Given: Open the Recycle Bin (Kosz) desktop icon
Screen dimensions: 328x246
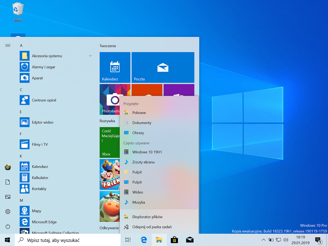Looking at the screenshot, I should click(x=18, y=12).
